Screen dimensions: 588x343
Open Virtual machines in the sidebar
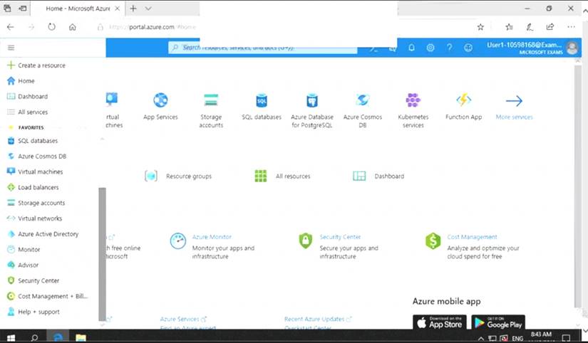35,172
